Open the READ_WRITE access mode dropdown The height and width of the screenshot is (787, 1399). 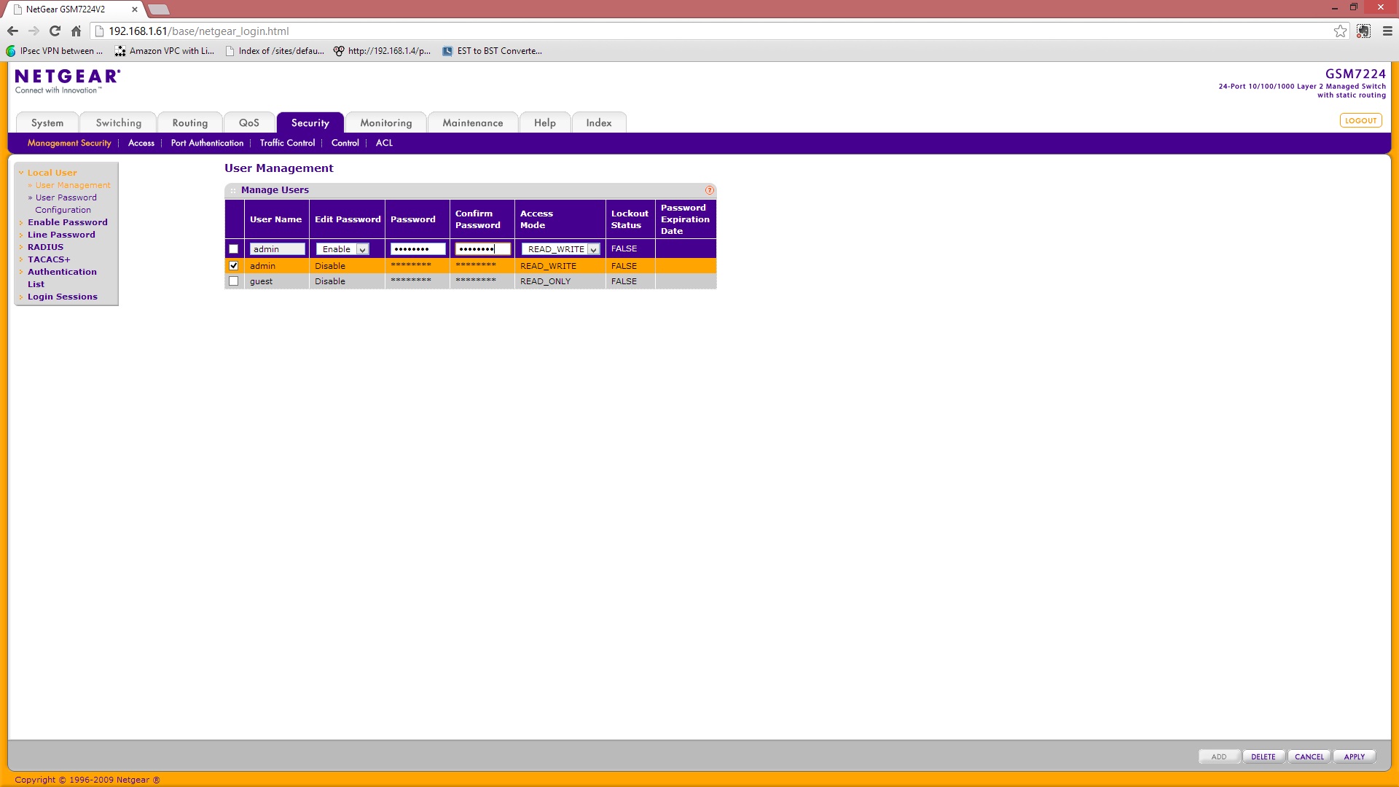click(x=560, y=249)
